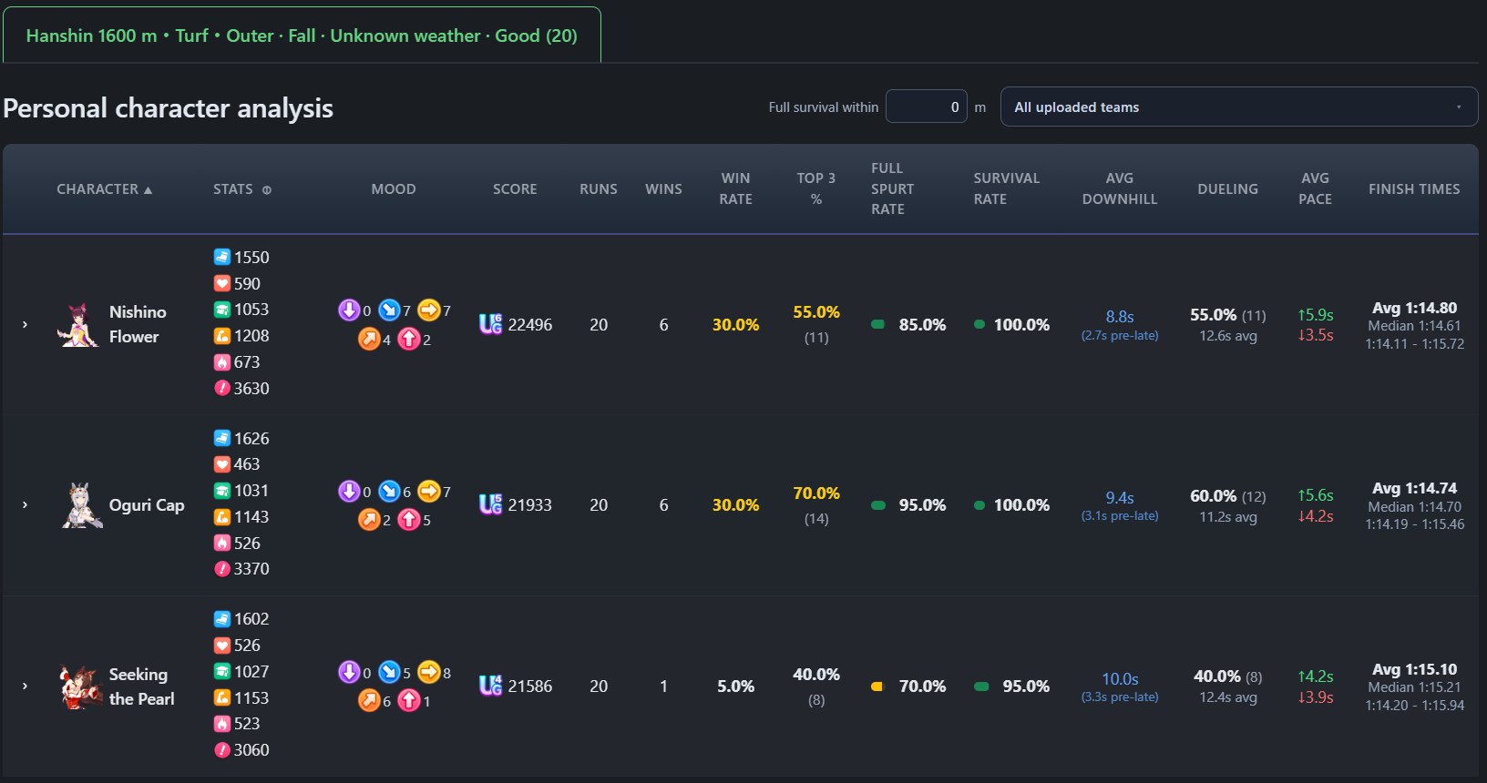Click Seeking the Pearl's stamina icon (526)
Viewport: 1487px width, 783px height.
click(222, 646)
